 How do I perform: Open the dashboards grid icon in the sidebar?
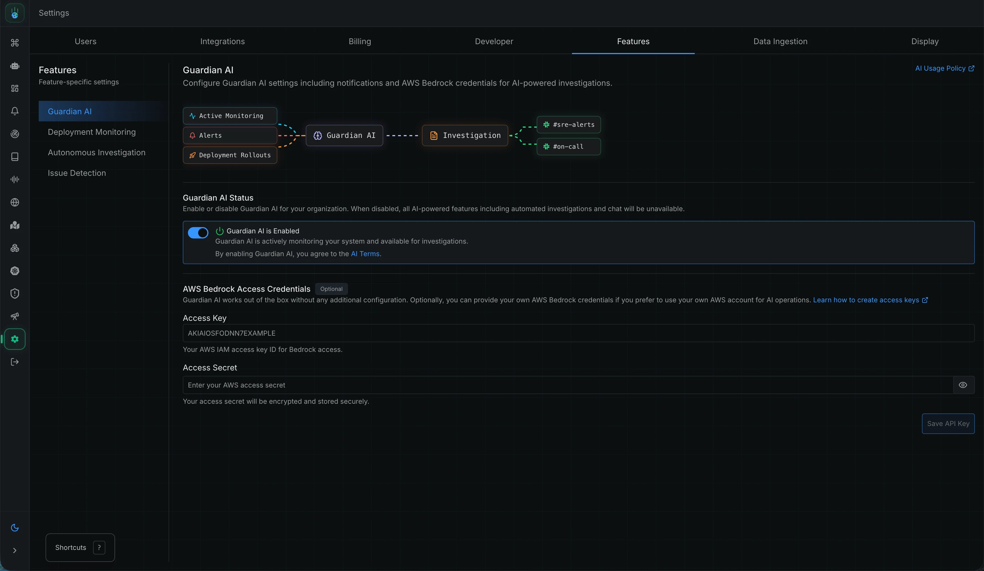pos(15,88)
